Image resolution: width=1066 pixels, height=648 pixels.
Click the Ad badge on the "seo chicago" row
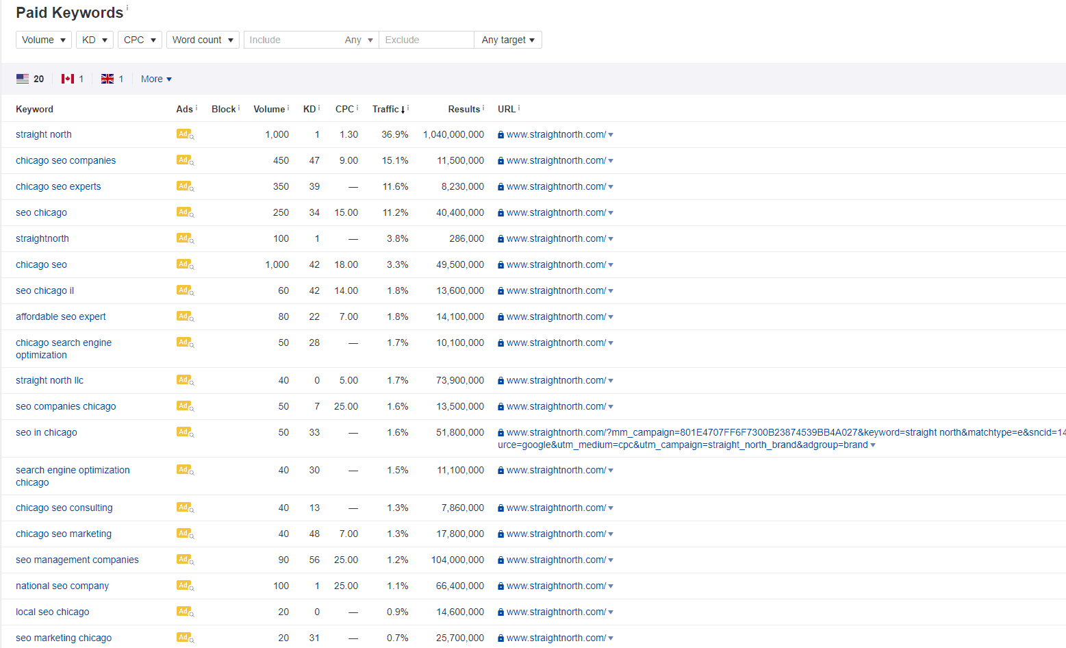click(182, 212)
